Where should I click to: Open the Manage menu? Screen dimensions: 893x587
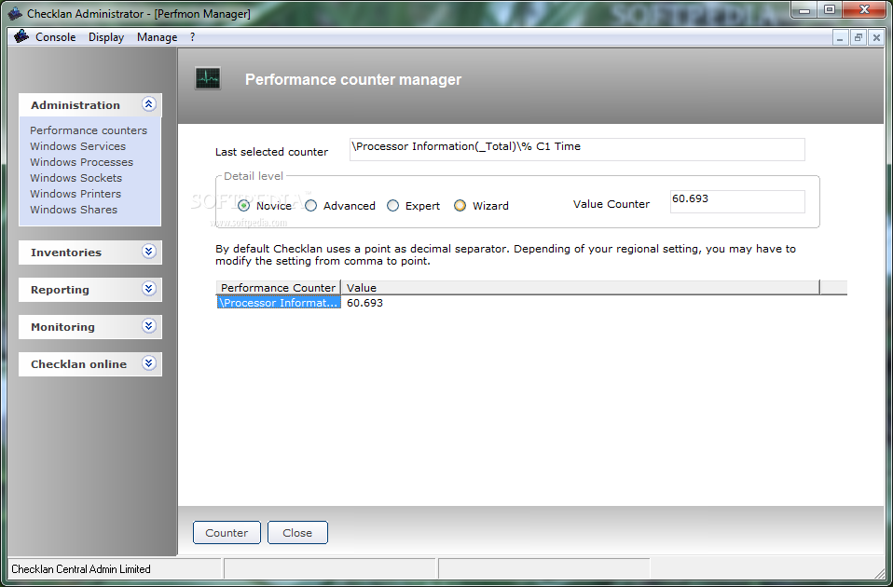coord(157,37)
